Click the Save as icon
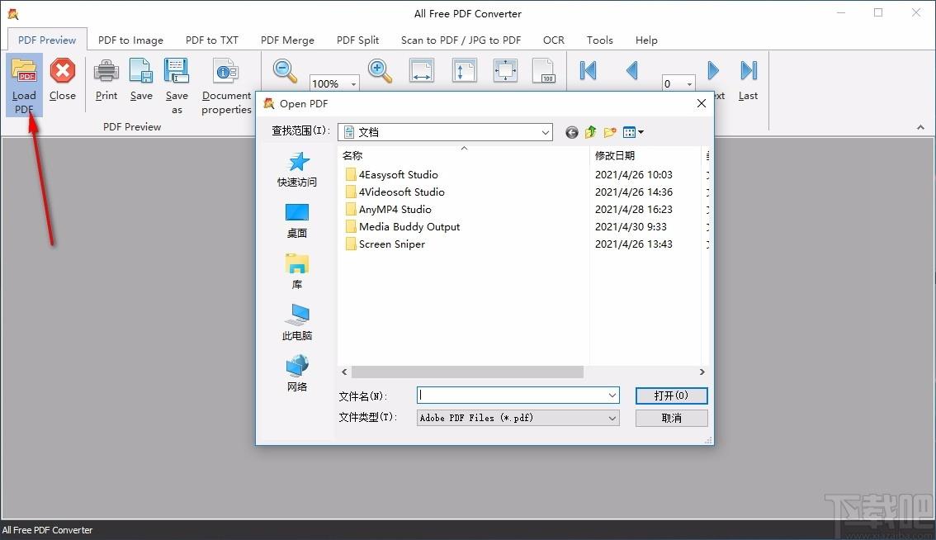The width and height of the screenshot is (936, 540). 177,70
